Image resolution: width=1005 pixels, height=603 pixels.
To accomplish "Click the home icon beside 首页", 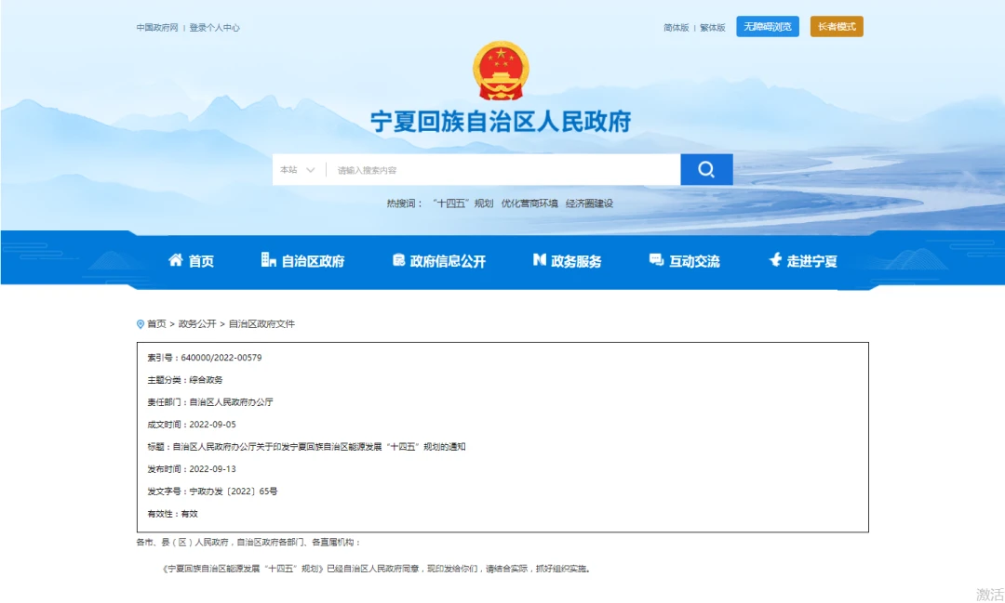I will (175, 261).
